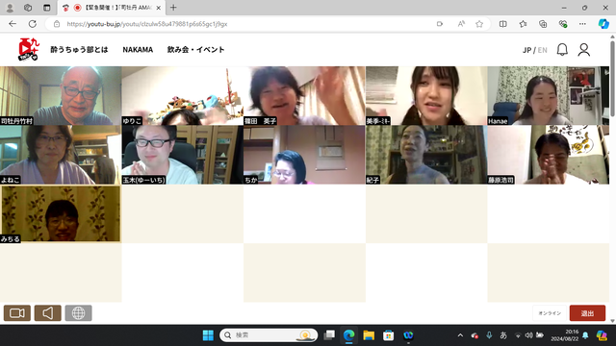
Task: Open Browser essentials heart icon
Action: pos(563,24)
